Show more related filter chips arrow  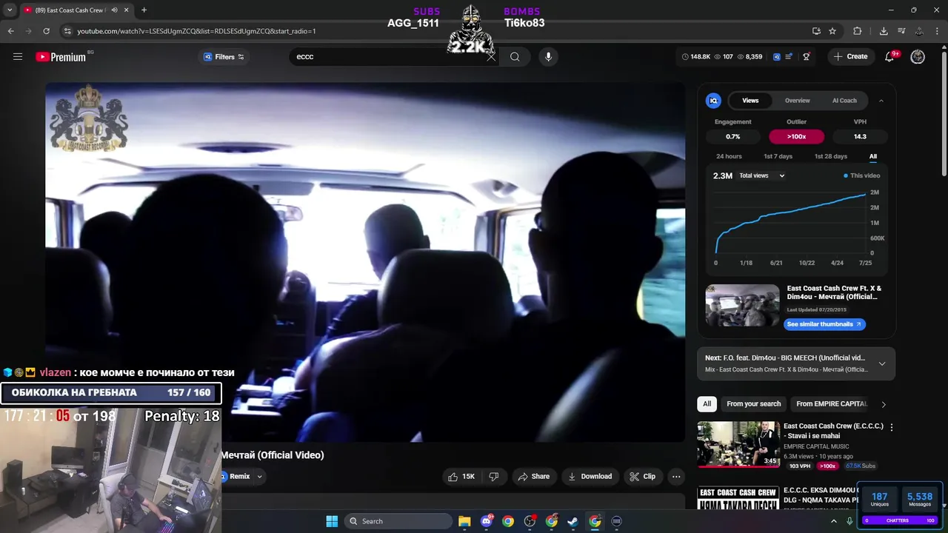(883, 404)
